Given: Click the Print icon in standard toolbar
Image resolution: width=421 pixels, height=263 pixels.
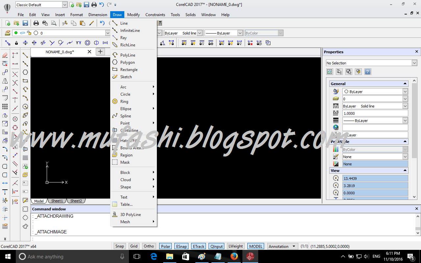Looking at the screenshot, I should (36, 23).
